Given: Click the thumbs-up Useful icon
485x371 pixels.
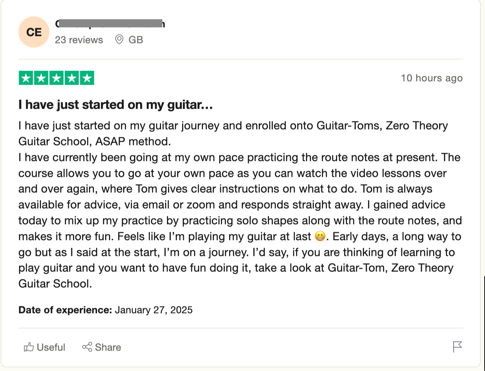Looking at the screenshot, I should [x=29, y=347].
